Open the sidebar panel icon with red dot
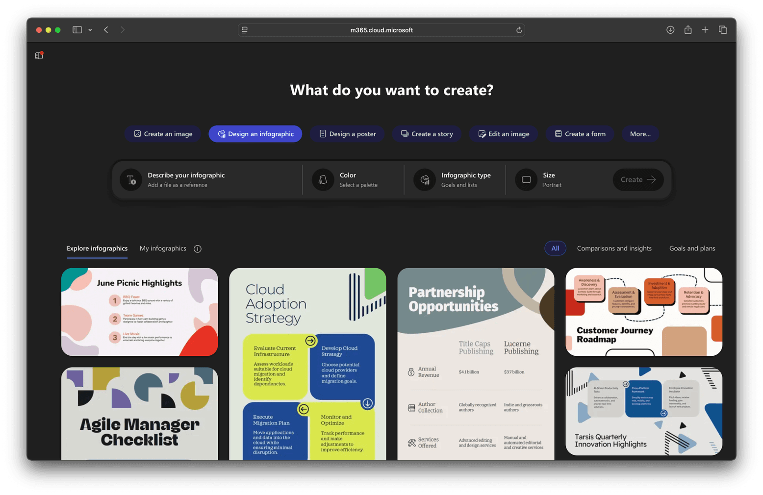 (x=39, y=55)
